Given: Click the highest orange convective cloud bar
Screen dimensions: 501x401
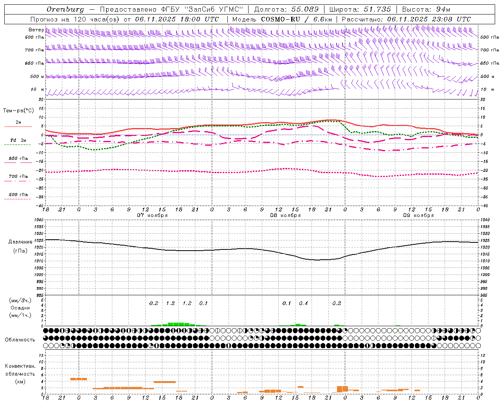Looking at the screenshot, I should click(x=79, y=379).
